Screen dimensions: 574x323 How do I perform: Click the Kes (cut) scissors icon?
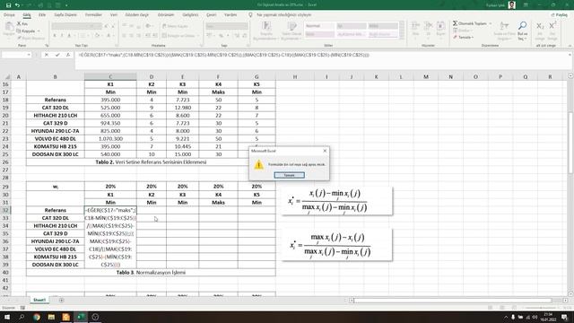pos(19,23)
